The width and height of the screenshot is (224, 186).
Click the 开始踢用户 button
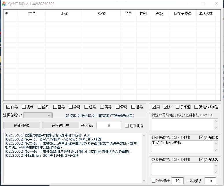click(x=60, y=125)
